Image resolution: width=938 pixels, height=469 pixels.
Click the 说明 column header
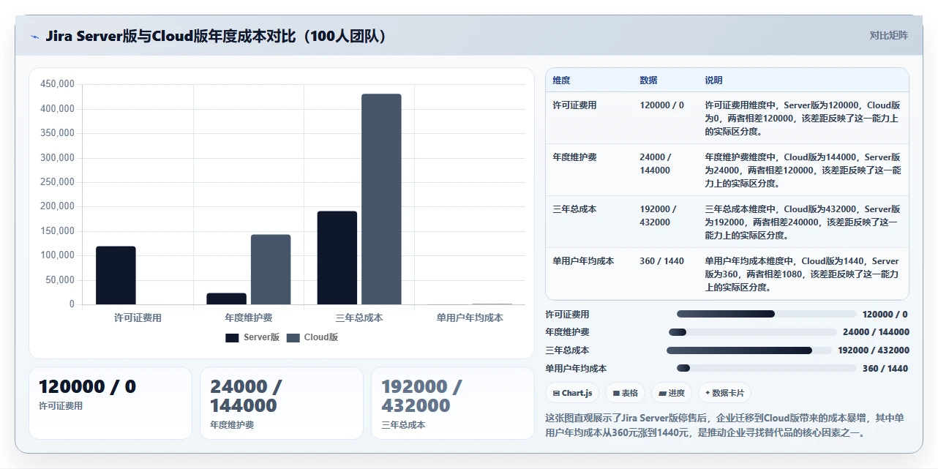coord(714,80)
